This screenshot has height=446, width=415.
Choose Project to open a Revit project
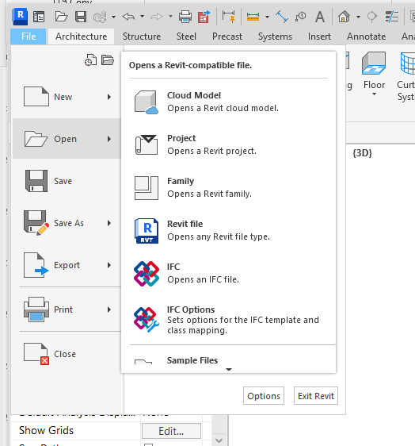228,144
